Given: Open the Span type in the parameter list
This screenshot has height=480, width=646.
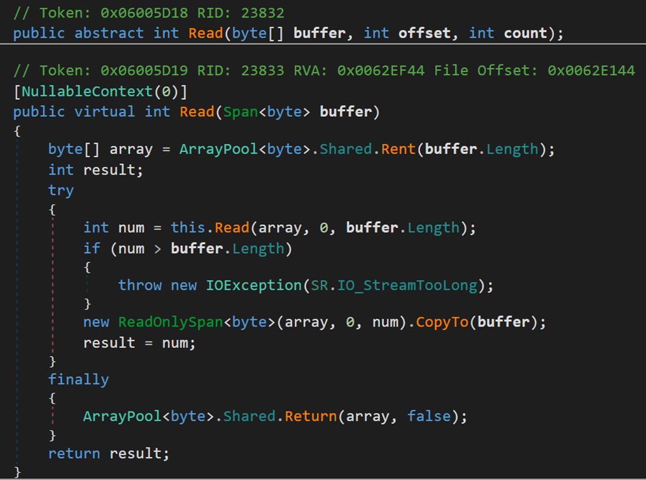Looking at the screenshot, I should coord(240,112).
